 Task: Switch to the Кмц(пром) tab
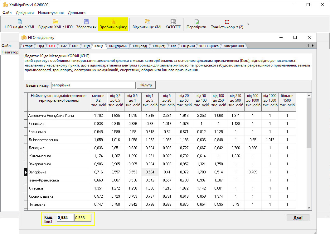coord(118,46)
